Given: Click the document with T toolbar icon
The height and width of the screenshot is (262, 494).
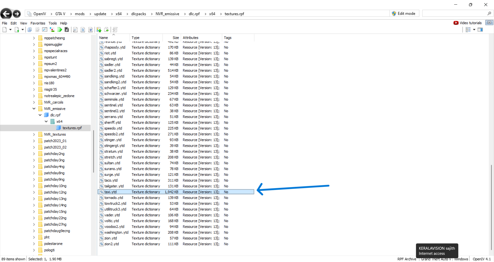Looking at the screenshot, I should (91, 30).
